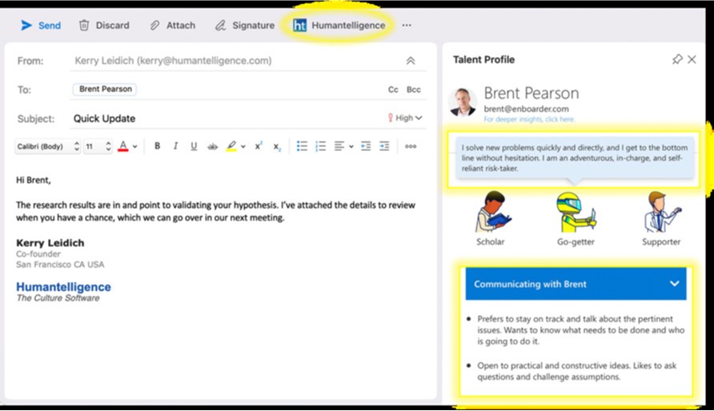Discard the draft message
This screenshot has height=411, width=714.
pos(104,26)
